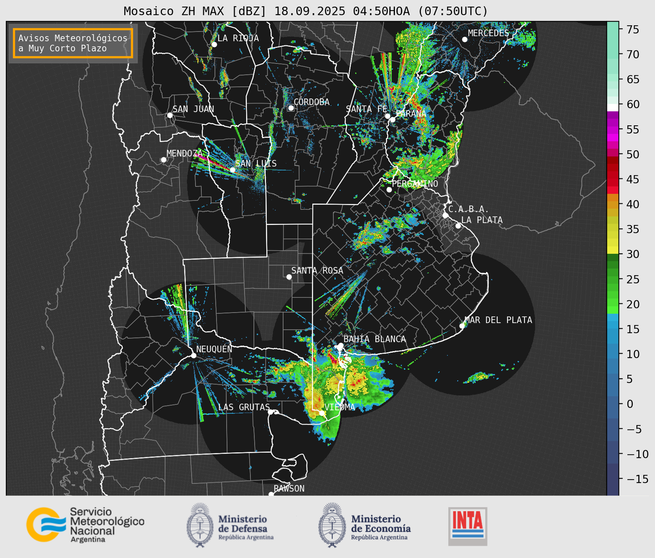655x558 pixels.
Task: Click the magenta 55 dBZ color band
Action: [x=612, y=129]
